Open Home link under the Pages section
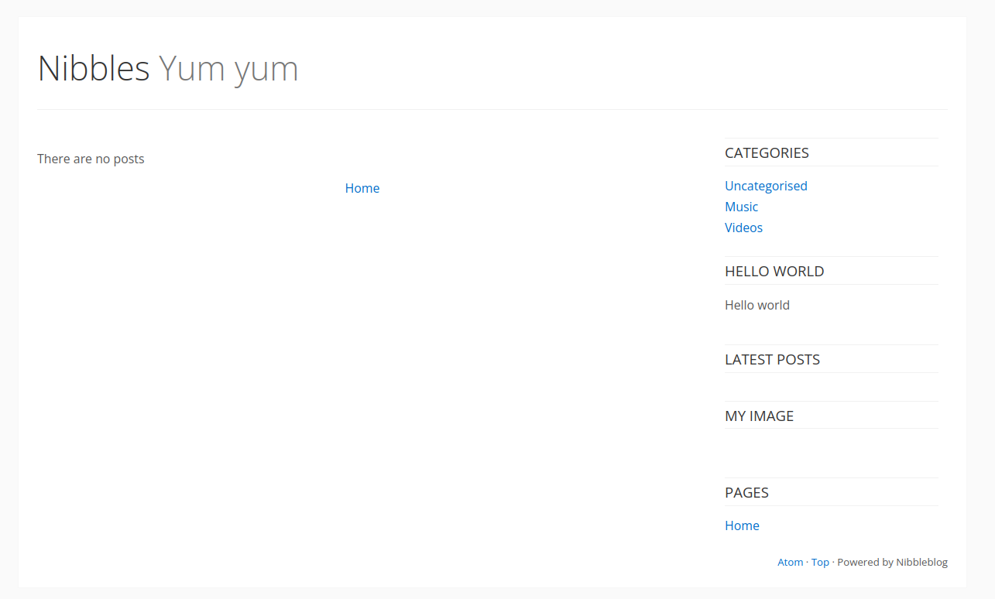This screenshot has width=995, height=599. 742,525
